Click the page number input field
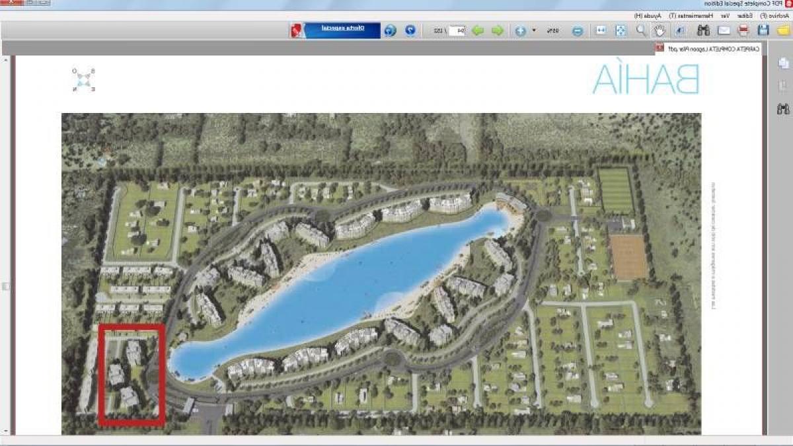 coord(457,30)
